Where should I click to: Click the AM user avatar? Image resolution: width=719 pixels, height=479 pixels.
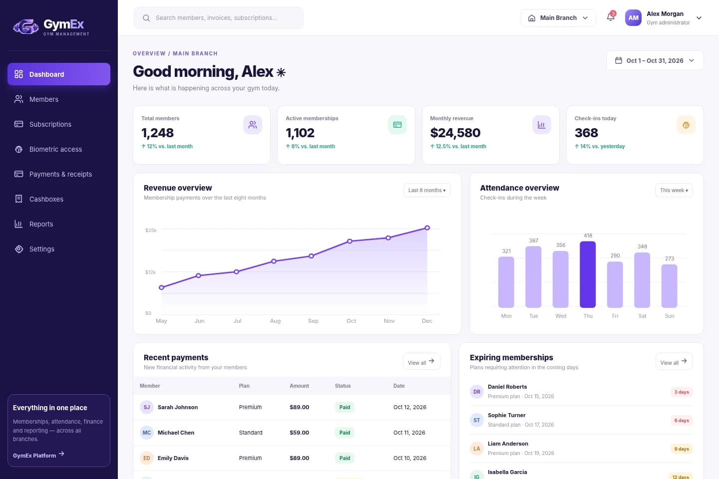(x=633, y=18)
